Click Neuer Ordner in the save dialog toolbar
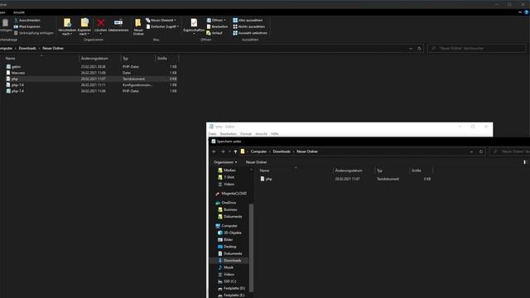This screenshot has height=298, width=530. point(256,162)
